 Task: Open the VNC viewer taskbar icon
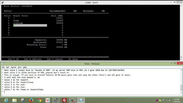pyautogui.click(x=48, y=100)
